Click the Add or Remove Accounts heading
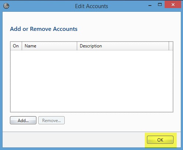This screenshot has height=150, width=183. pos(44,29)
